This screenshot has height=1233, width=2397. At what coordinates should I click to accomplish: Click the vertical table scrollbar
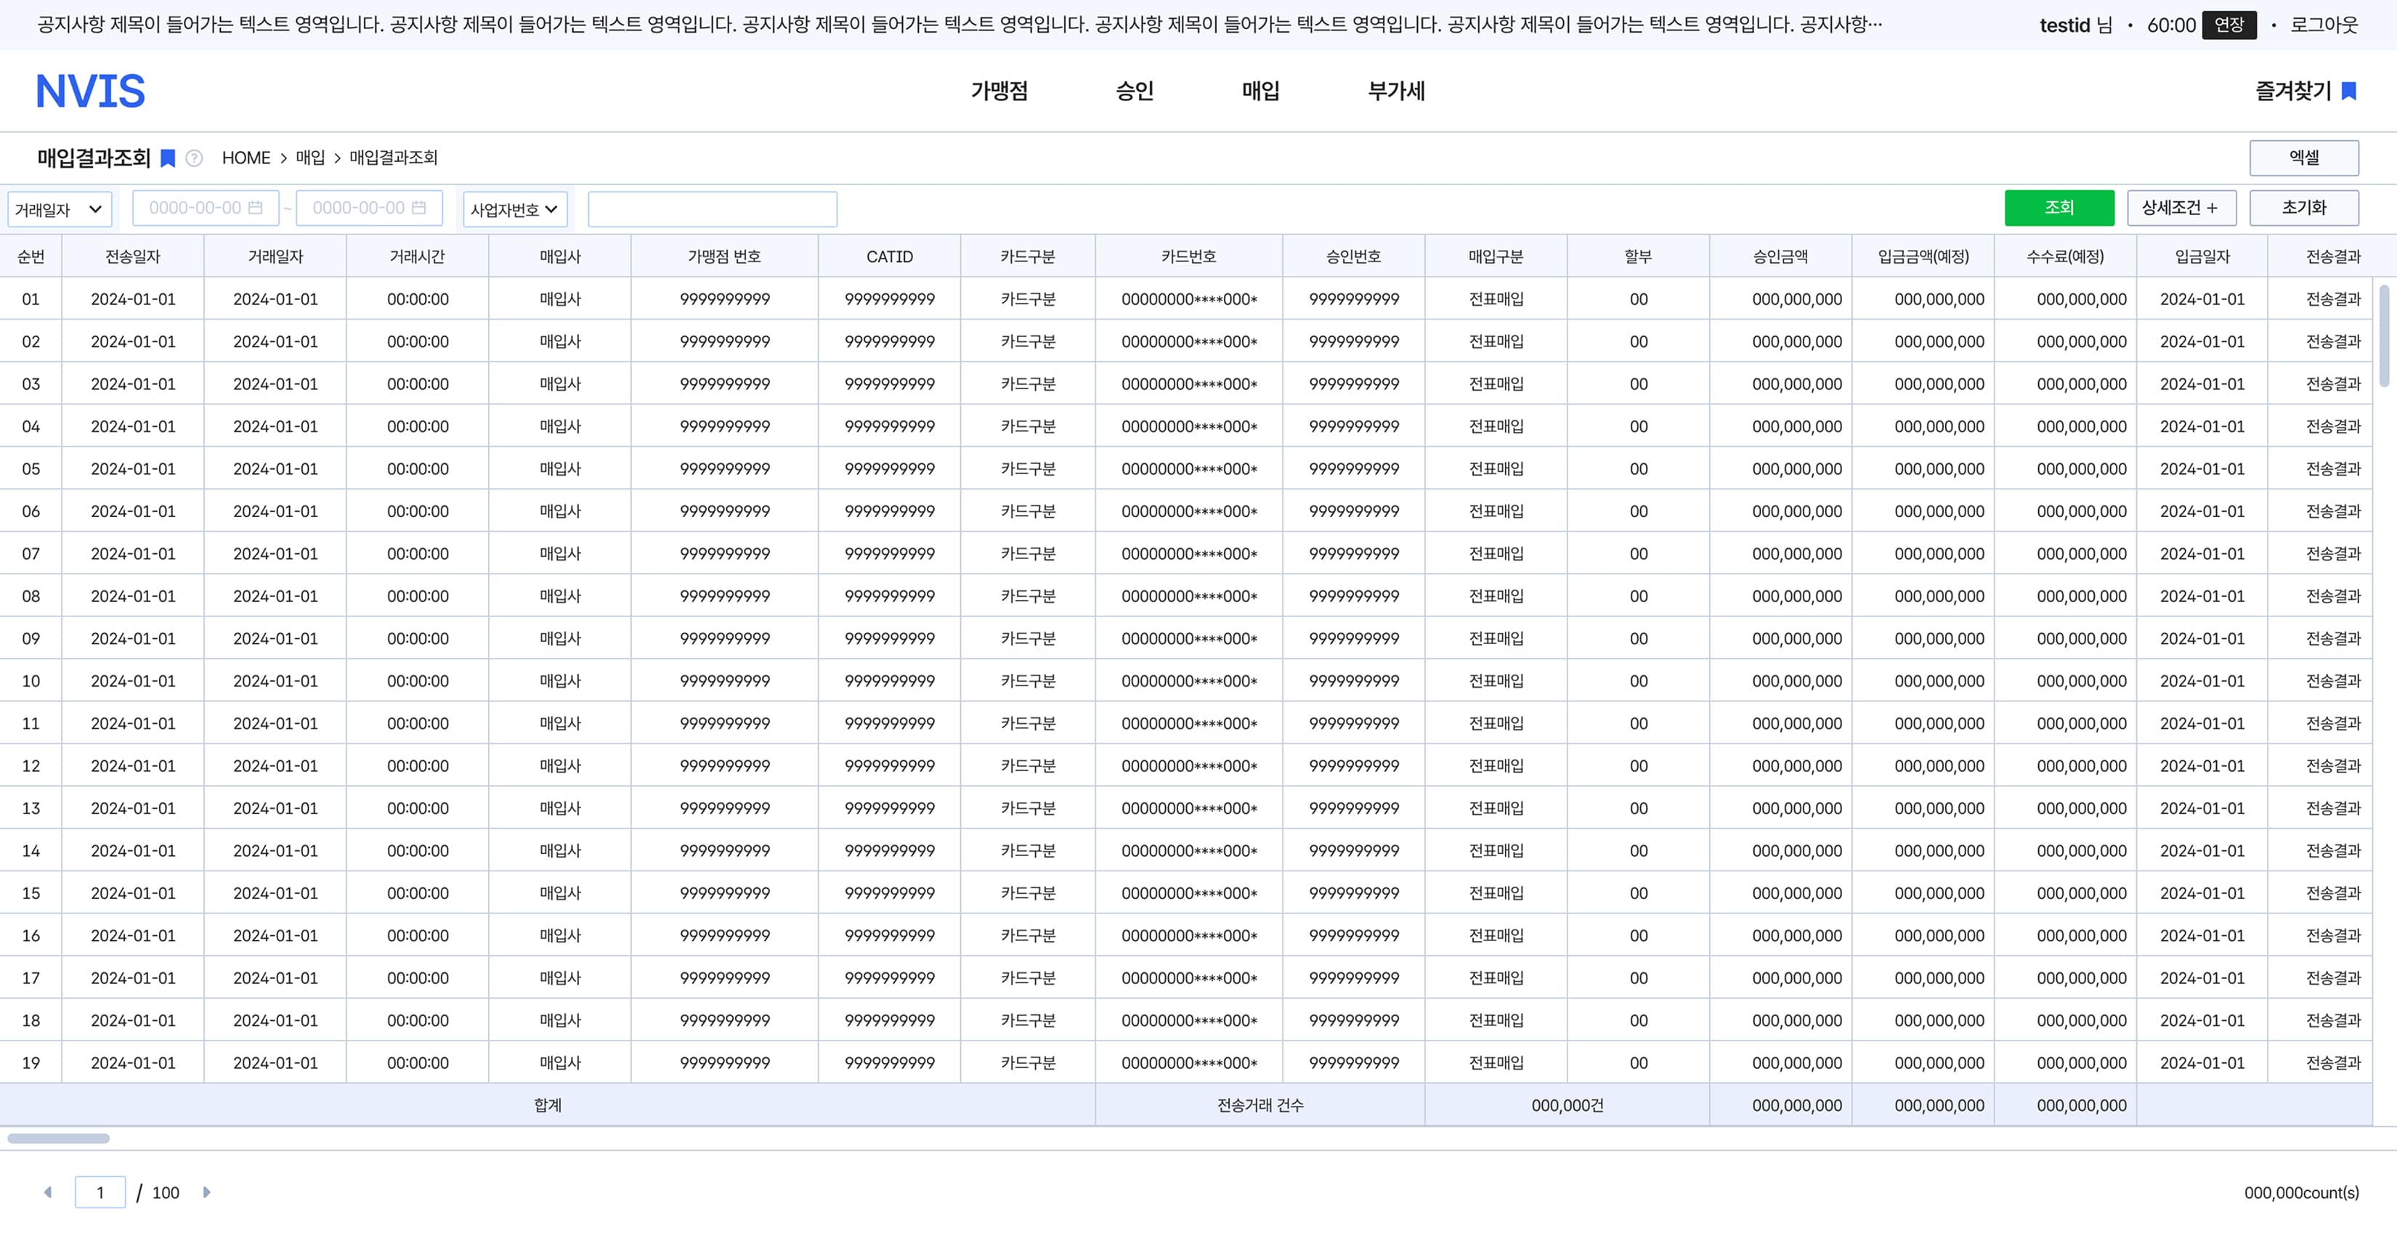[x=2384, y=335]
